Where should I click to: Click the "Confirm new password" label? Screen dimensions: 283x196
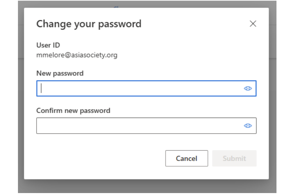coord(73,110)
